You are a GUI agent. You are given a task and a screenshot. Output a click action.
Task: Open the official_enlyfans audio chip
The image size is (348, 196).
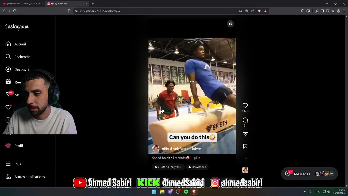tap(168, 167)
